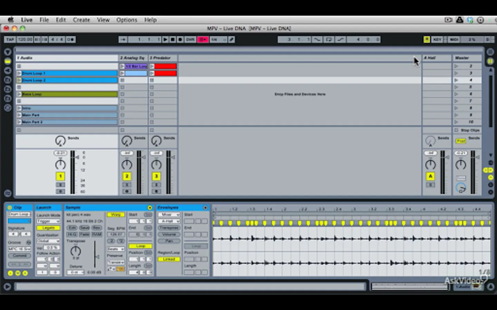Toggle track 3 activator button
The height and width of the screenshot is (310, 497).
156,176
